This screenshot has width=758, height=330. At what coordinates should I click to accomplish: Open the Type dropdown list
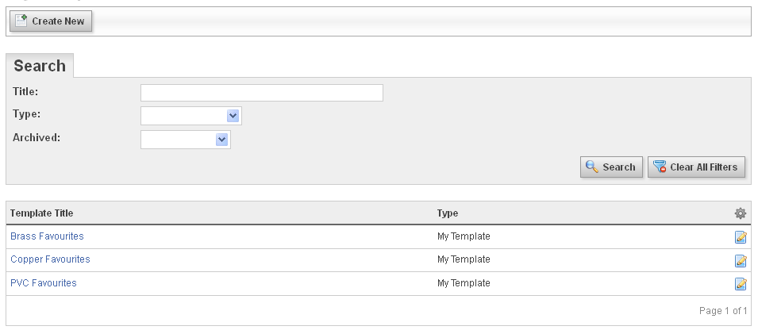[x=191, y=116]
